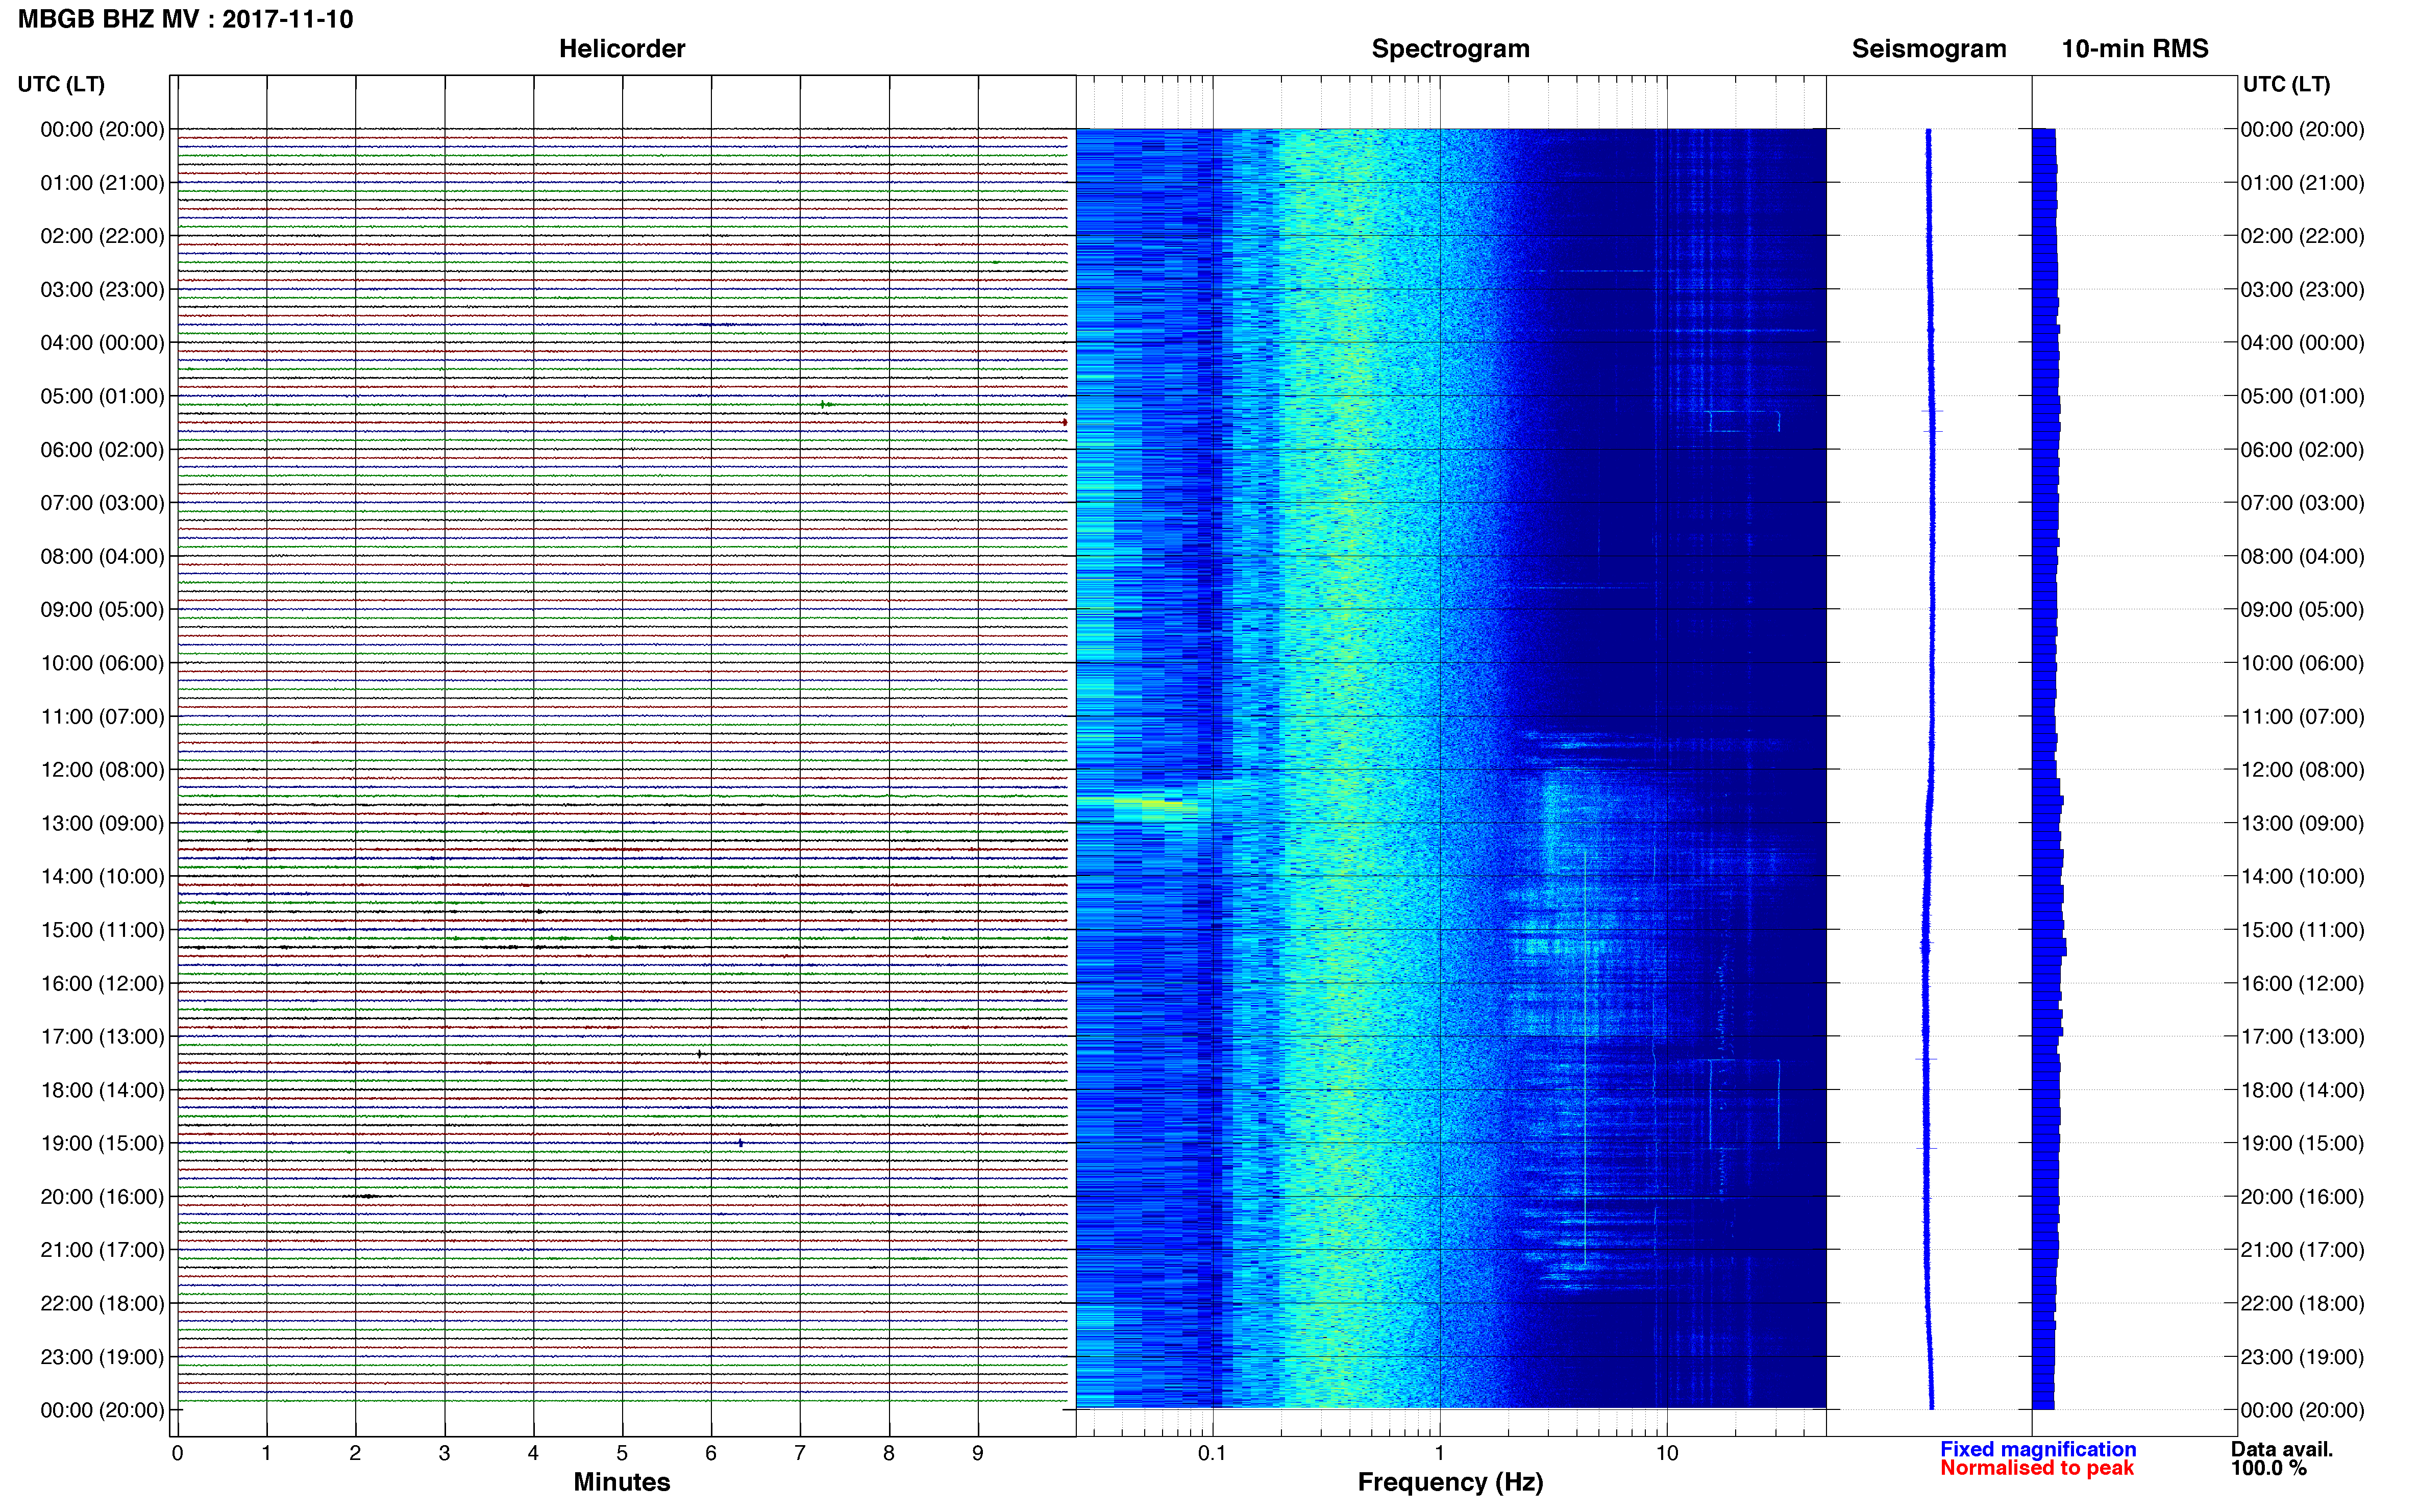This screenshot has width=2419, height=1512.
Task: Click the 'Frequency (Hz)' axis title
Action: pyautogui.click(x=1450, y=1482)
